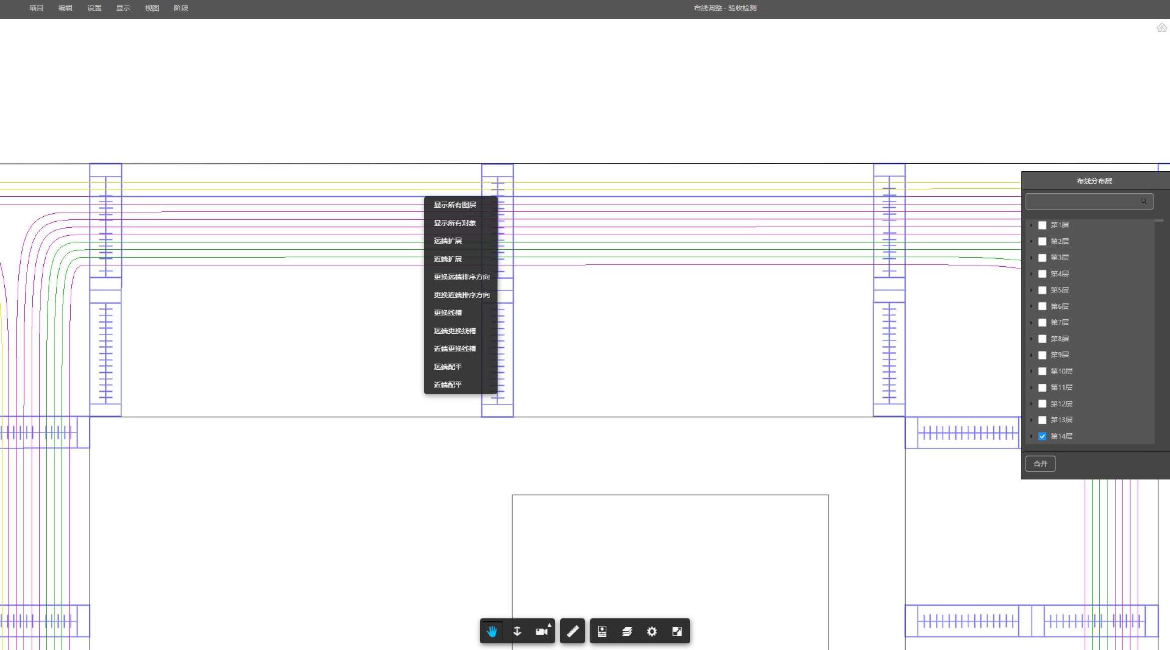Open the 显示 menu
1170x650 pixels.
(123, 8)
